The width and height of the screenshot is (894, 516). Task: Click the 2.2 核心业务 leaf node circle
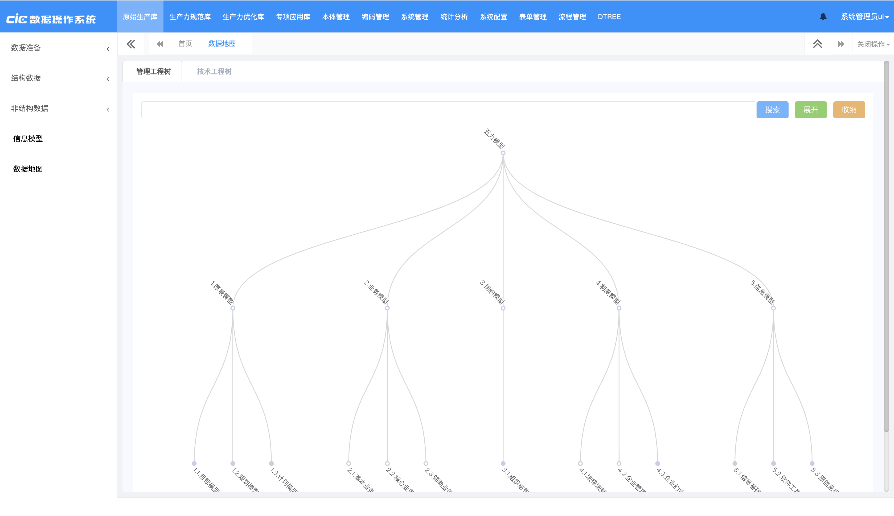point(387,464)
